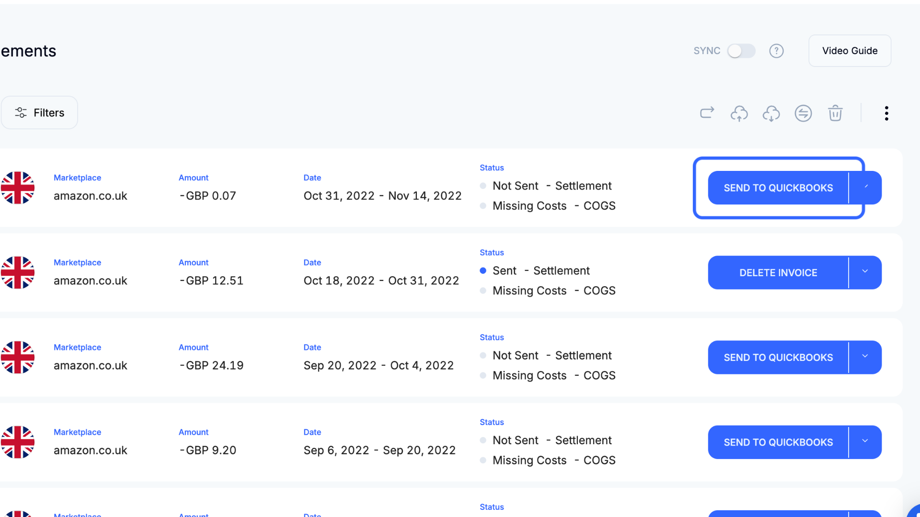Toggle the SYNC switch

[x=741, y=51]
